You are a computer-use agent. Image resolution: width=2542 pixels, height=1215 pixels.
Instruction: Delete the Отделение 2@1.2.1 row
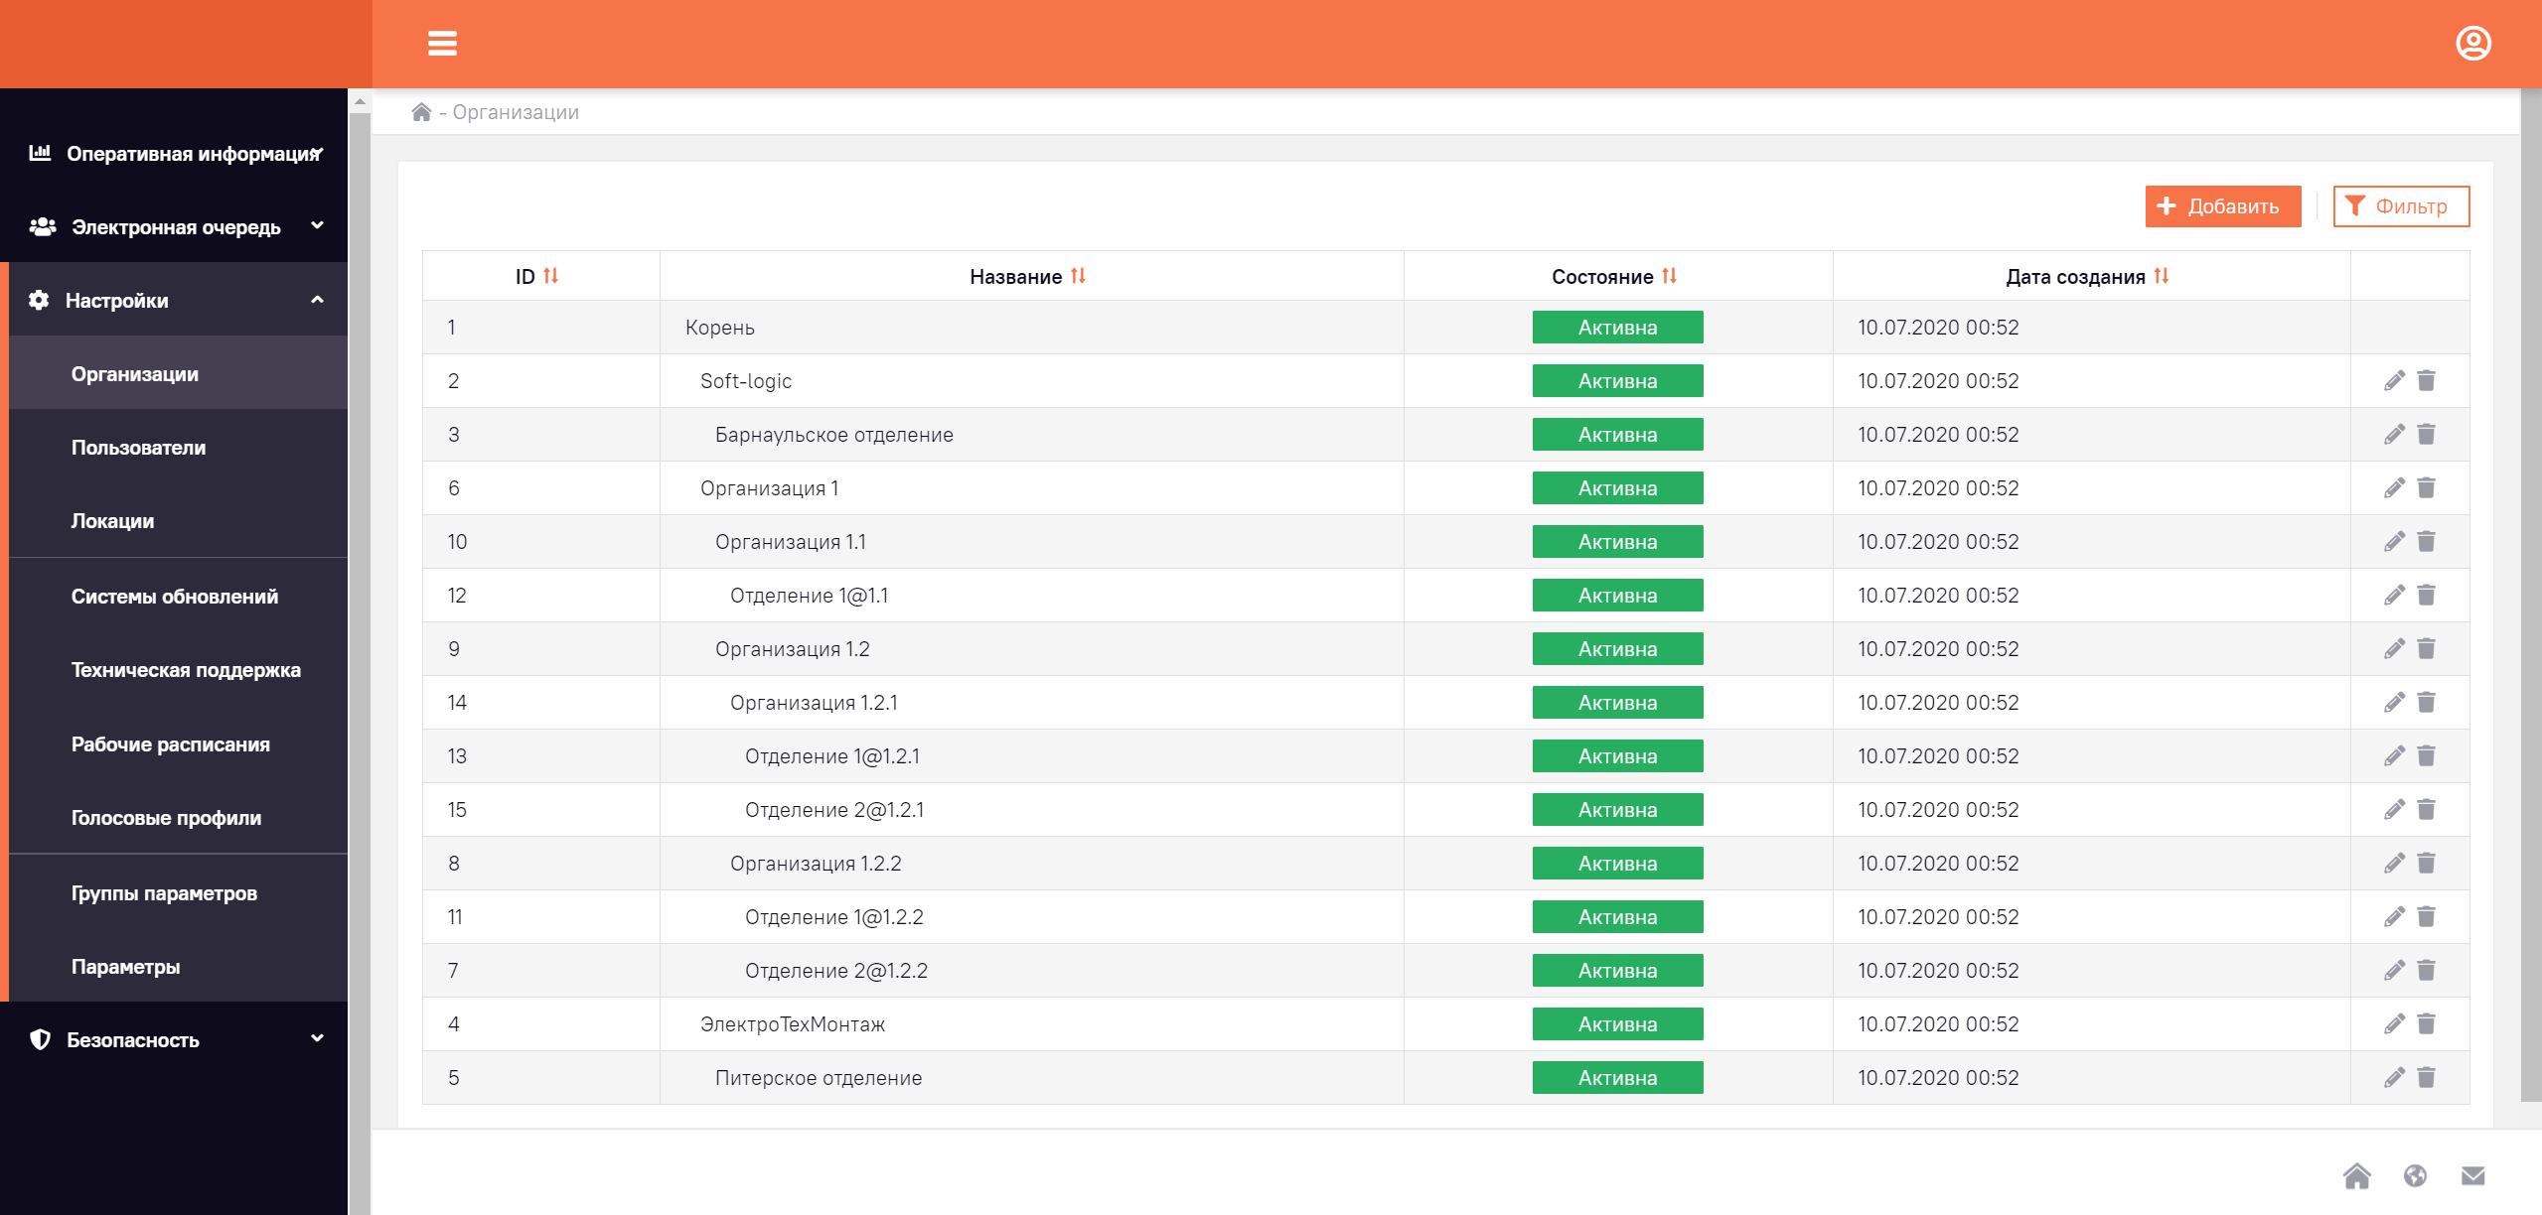pyautogui.click(x=2426, y=810)
